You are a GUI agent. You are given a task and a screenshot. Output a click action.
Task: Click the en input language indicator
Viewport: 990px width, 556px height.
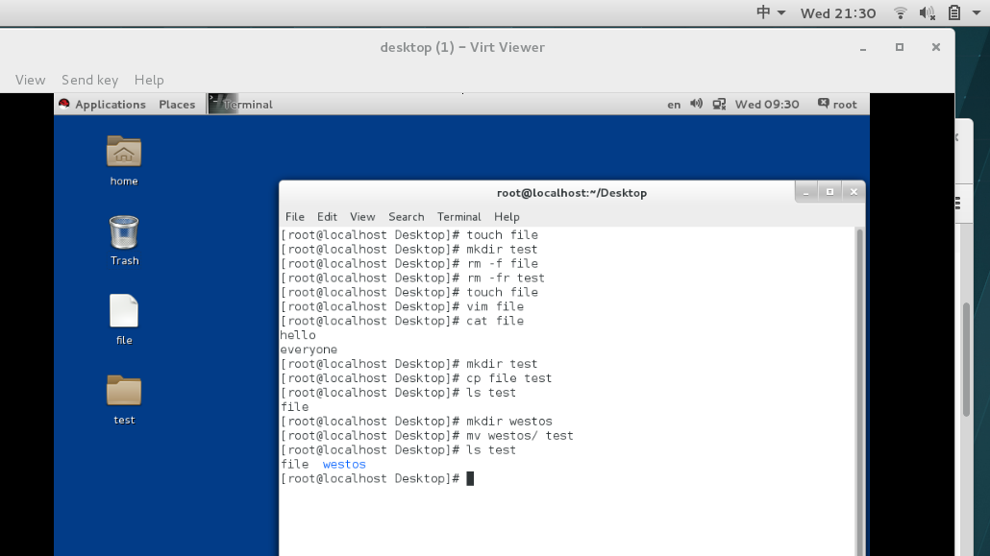tap(674, 105)
